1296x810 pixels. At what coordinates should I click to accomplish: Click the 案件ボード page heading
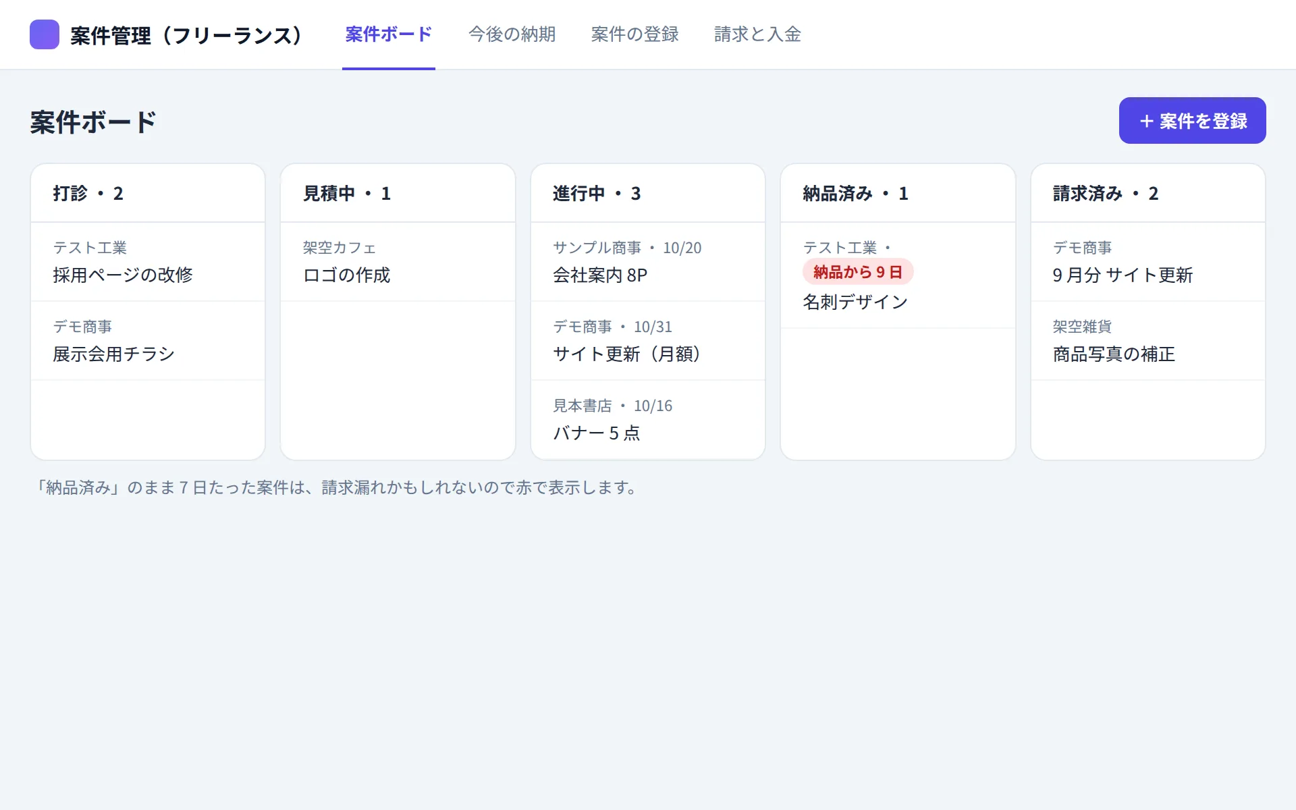pos(93,122)
